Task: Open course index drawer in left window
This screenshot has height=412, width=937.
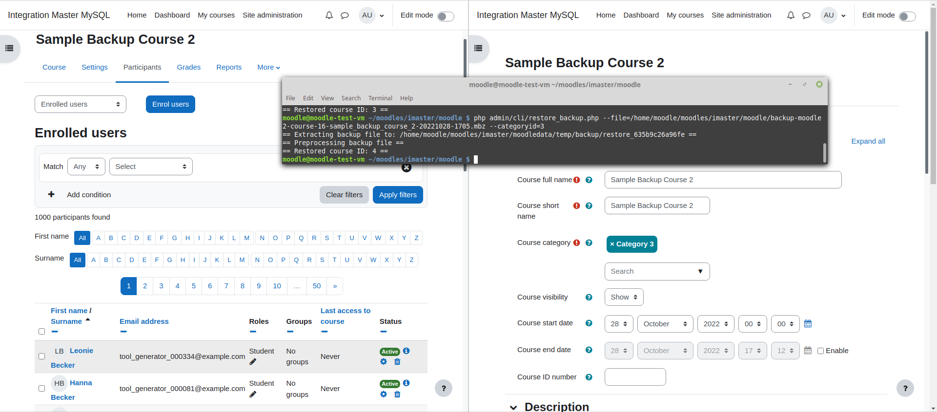Action: coord(9,48)
